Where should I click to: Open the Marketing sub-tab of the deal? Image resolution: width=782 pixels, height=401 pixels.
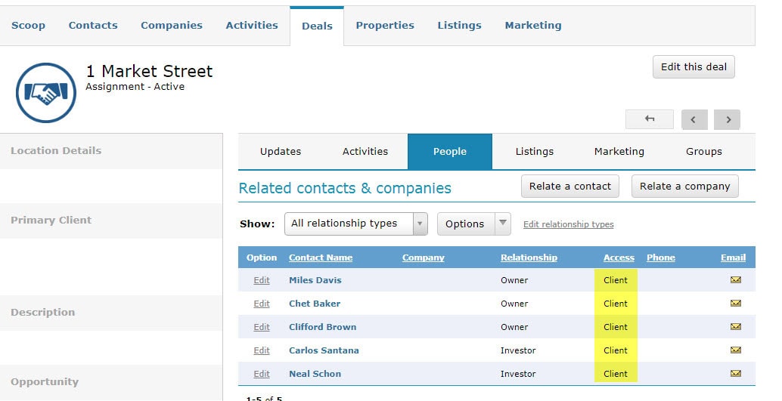click(x=619, y=152)
